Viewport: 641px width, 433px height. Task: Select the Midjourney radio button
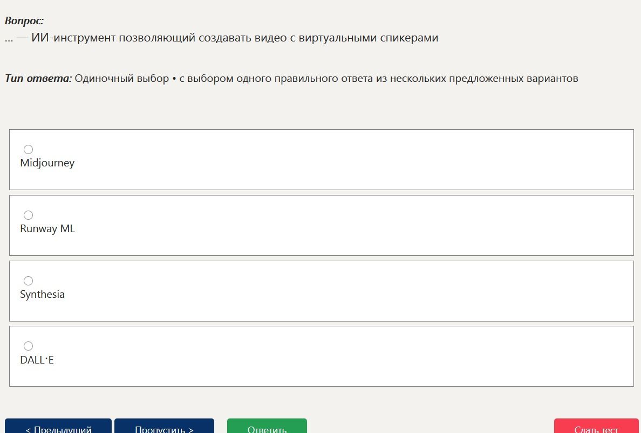pos(28,149)
